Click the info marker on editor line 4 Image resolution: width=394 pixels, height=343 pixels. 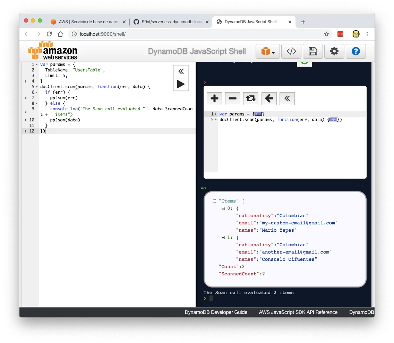point(26,81)
